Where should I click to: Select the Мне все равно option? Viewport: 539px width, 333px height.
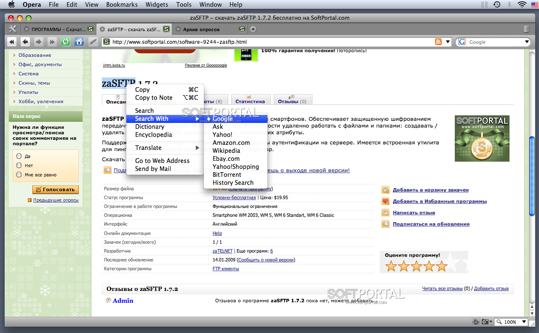[x=19, y=175]
